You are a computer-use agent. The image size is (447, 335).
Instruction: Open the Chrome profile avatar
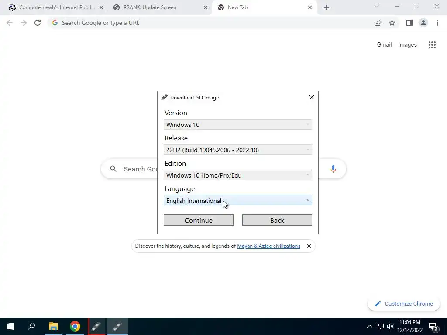pos(423,23)
